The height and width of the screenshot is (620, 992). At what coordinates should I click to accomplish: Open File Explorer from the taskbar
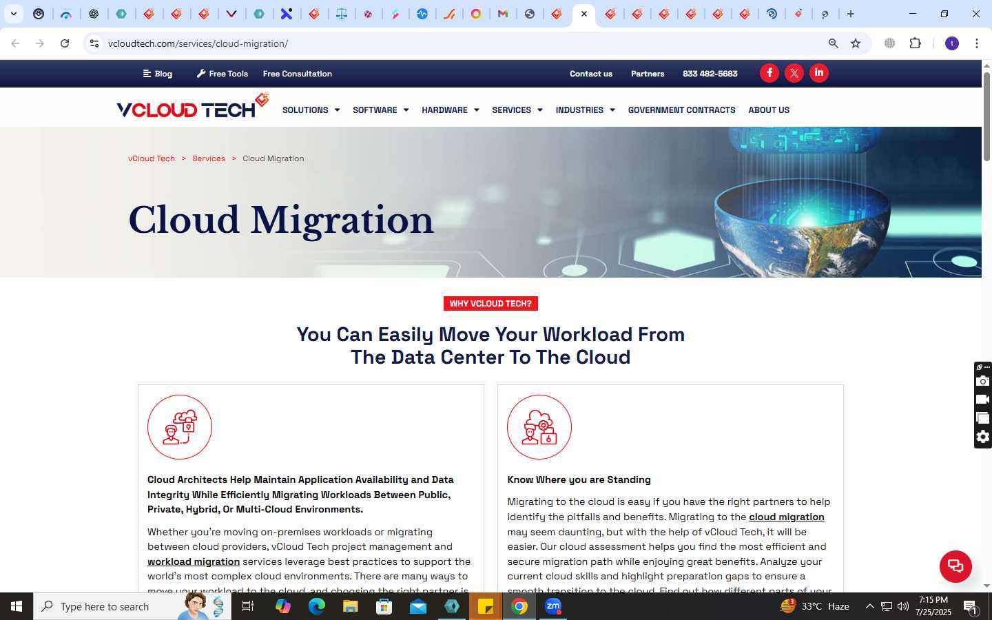pos(350,606)
